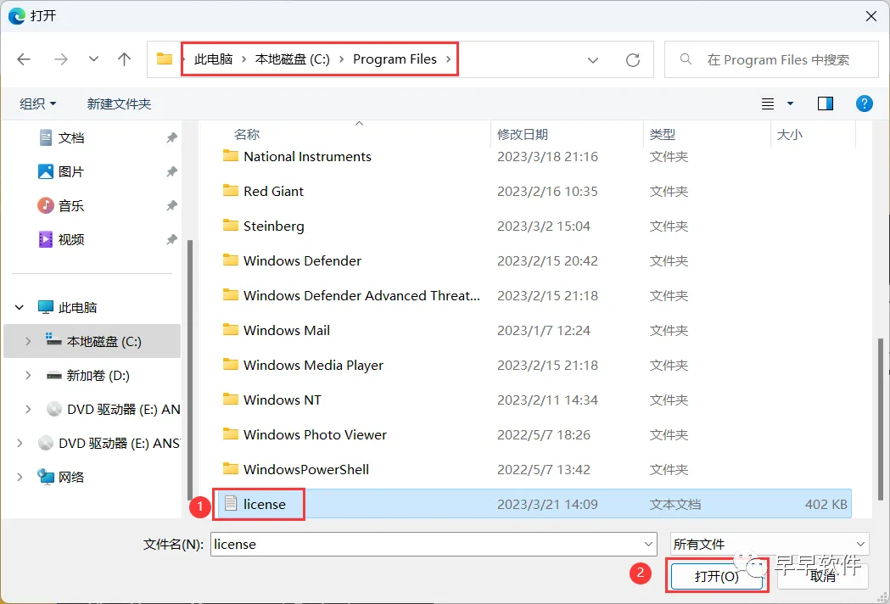The width and height of the screenshot is (890, 604).
Task: Open recent locations dropdown chevron
Action: [x=93, y=59]
